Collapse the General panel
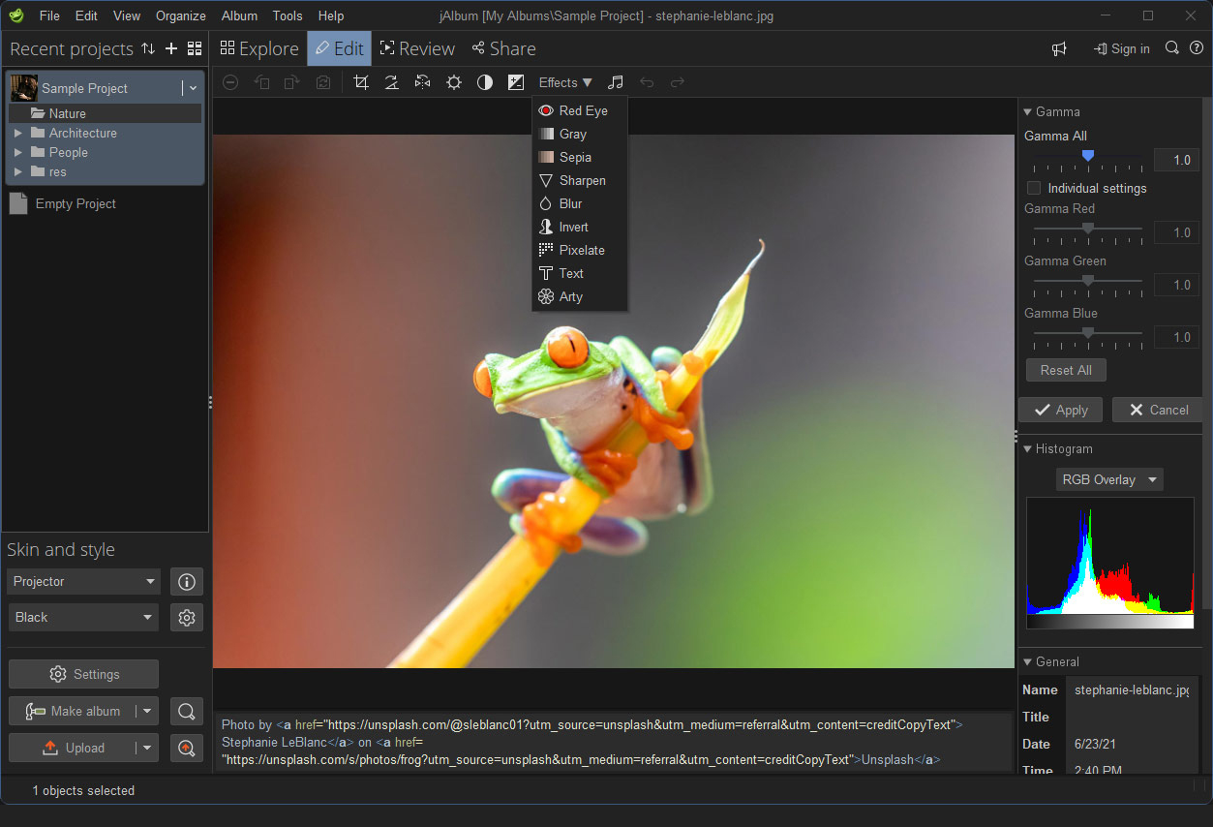This screenshot has height=827, width=1213. tap(1027, 661)
